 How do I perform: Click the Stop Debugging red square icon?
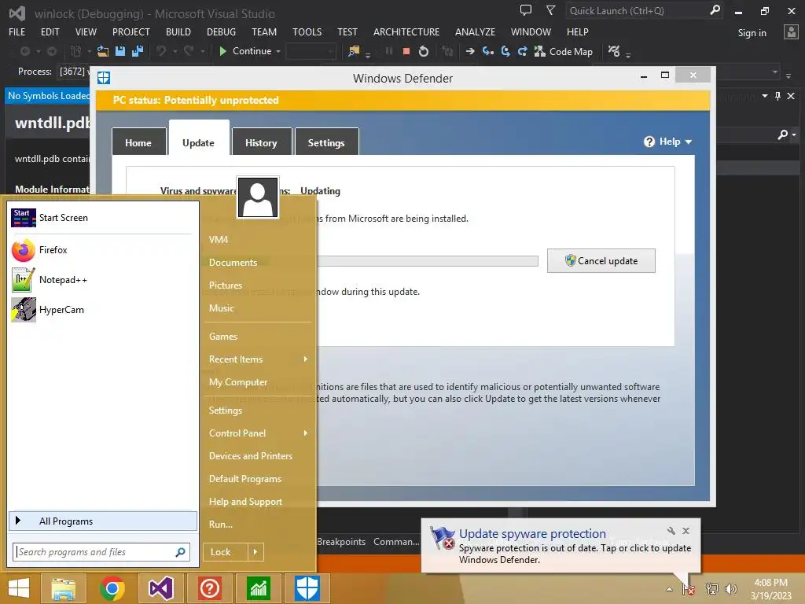[x=406, y=51]
